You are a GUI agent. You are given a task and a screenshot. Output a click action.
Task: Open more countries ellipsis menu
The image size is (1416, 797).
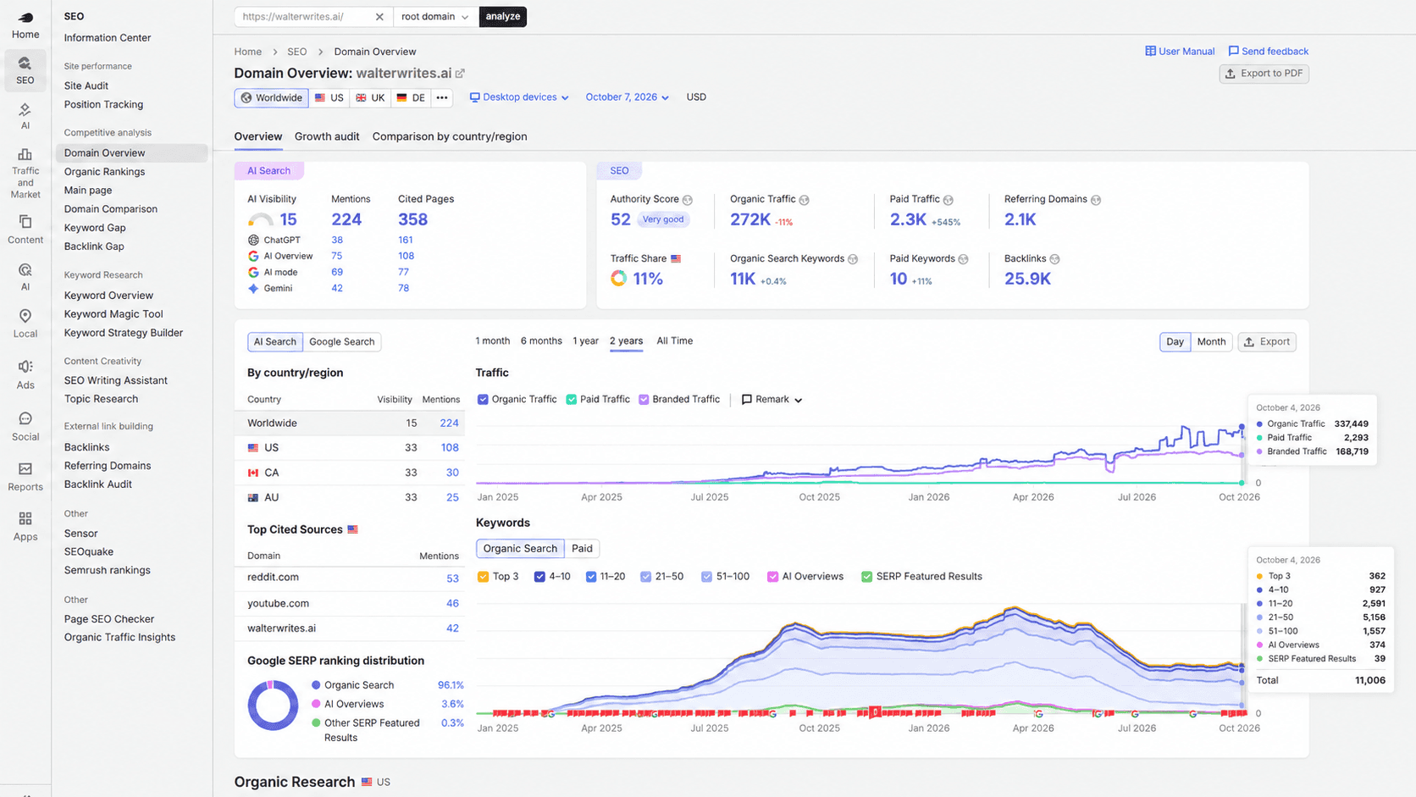[442, 97]
